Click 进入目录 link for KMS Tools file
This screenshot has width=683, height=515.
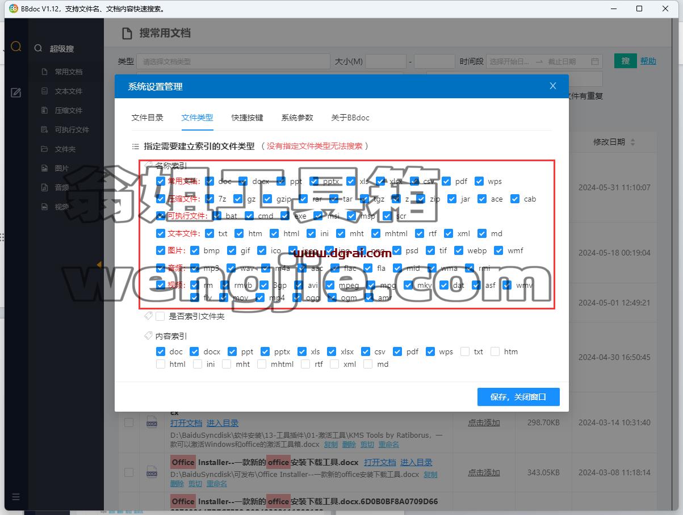click(223, 423)
